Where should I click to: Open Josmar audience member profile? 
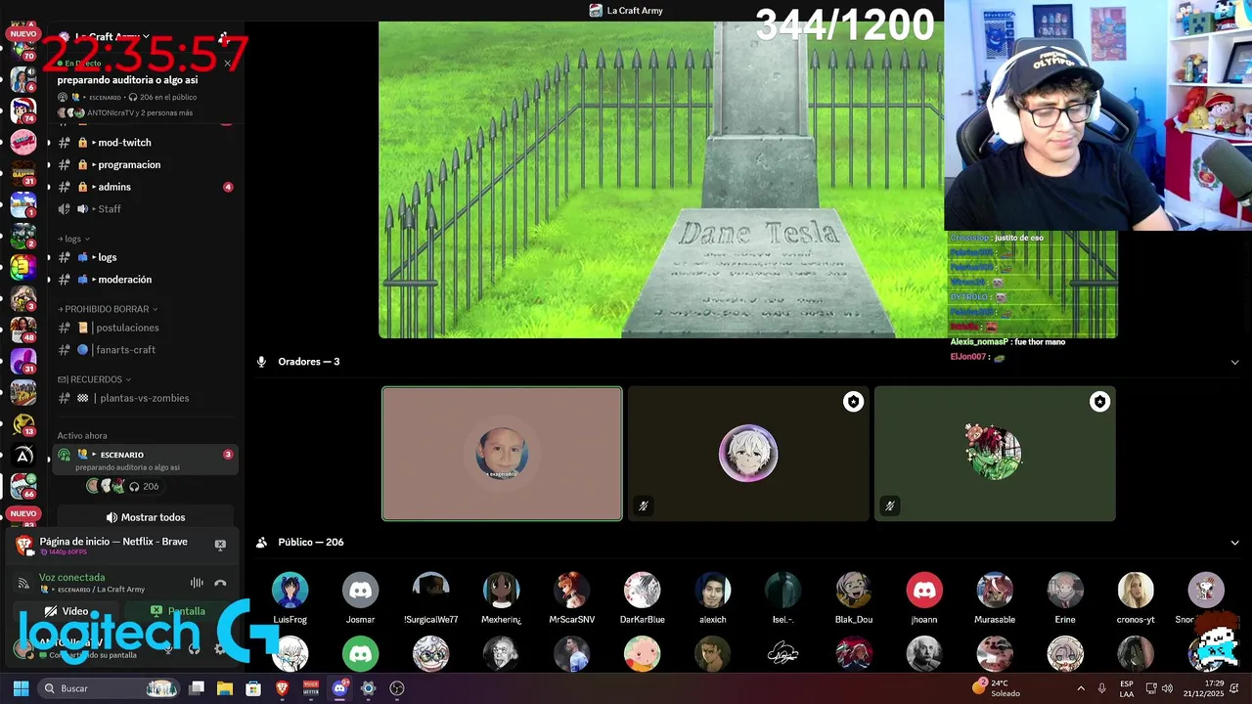(360, 590)
